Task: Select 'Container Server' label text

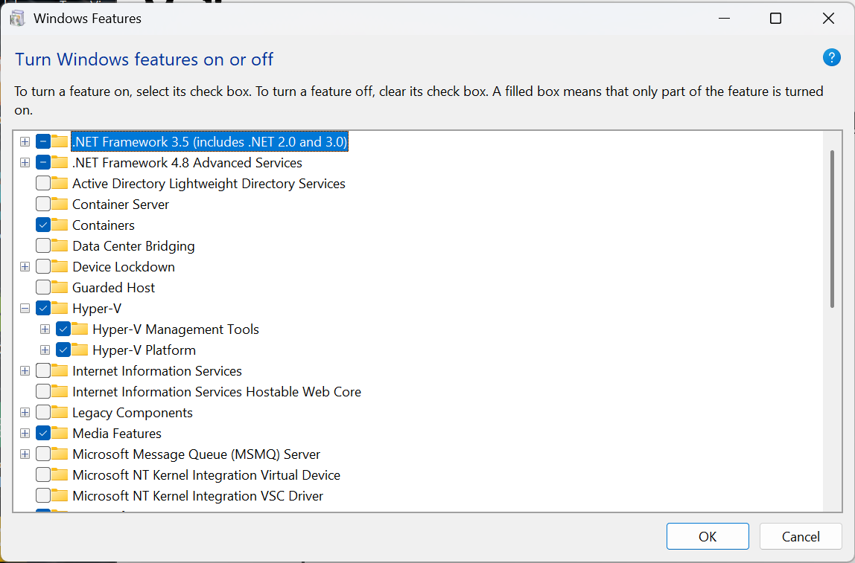Action: 121,204
